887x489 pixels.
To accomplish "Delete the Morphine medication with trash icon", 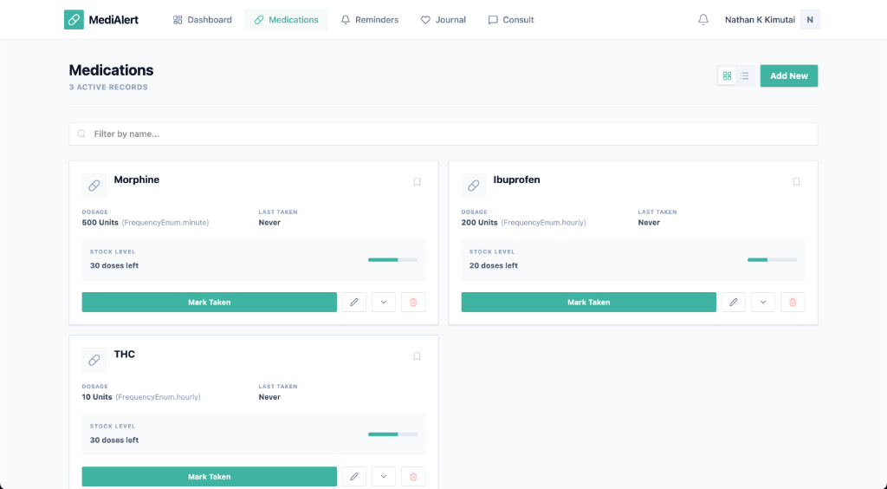I will [x=413, y=302].
